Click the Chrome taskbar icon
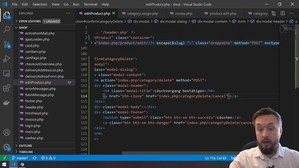299x168 pixels. tap(22, 164)
